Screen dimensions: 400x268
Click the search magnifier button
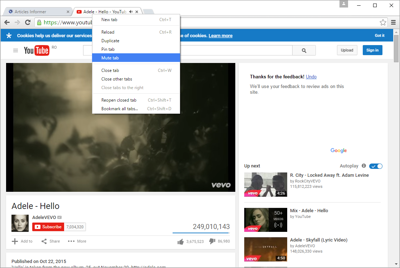304,50
